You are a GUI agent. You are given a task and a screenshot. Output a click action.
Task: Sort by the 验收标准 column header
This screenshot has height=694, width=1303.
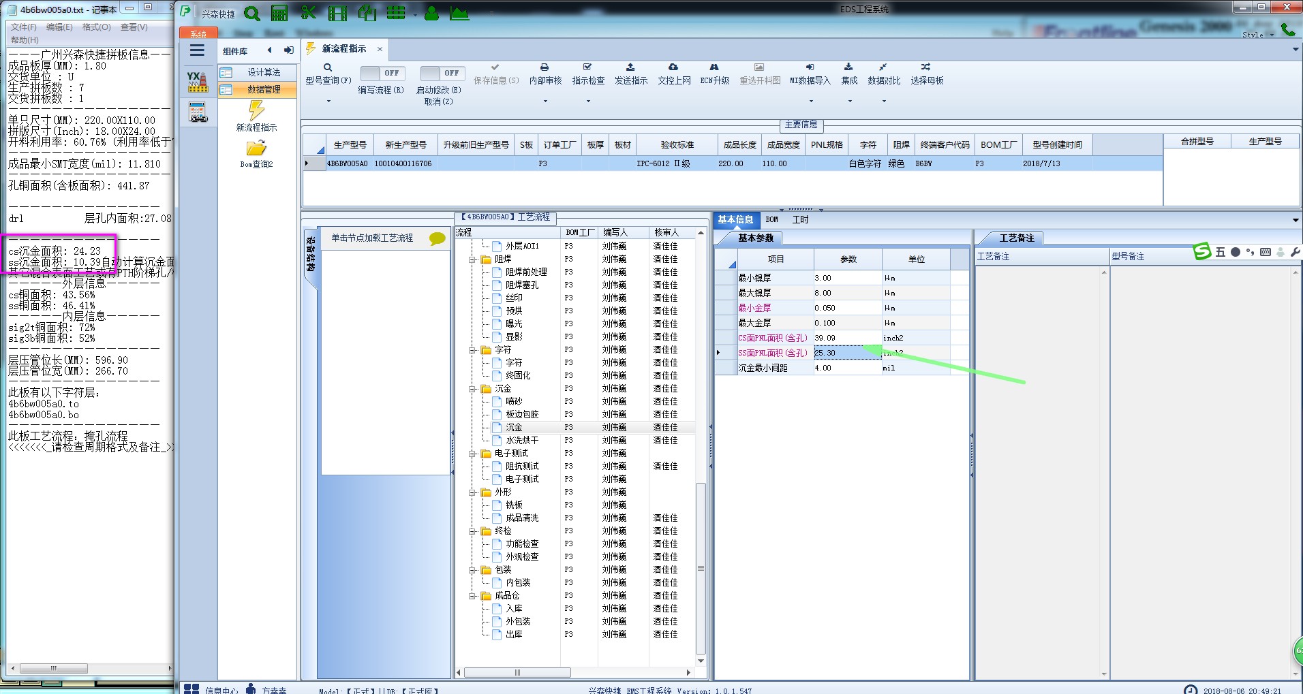point(677,144)
